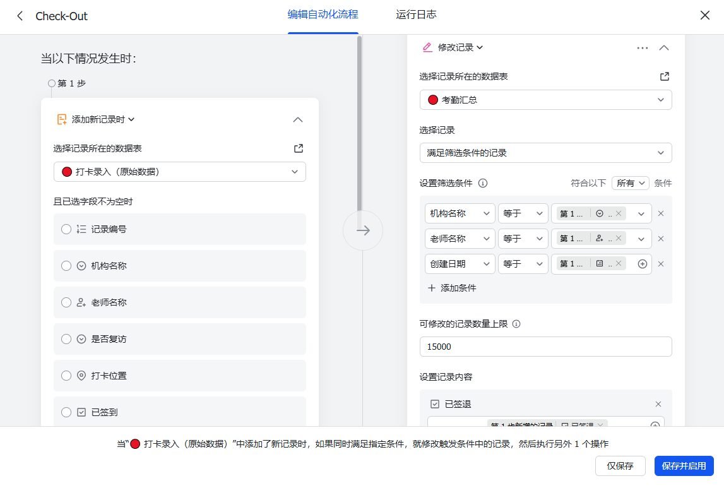Select the 是否复访 field radio button
The height and width of the screenshot is (488, 724).
pyautogui.click(x=66, y=339)
